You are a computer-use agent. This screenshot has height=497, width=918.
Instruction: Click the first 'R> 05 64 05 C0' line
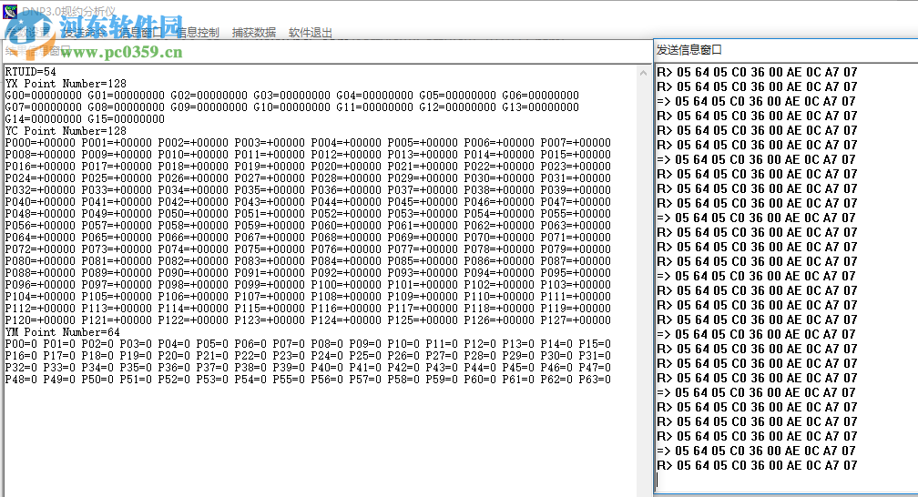tap(757, 73)
